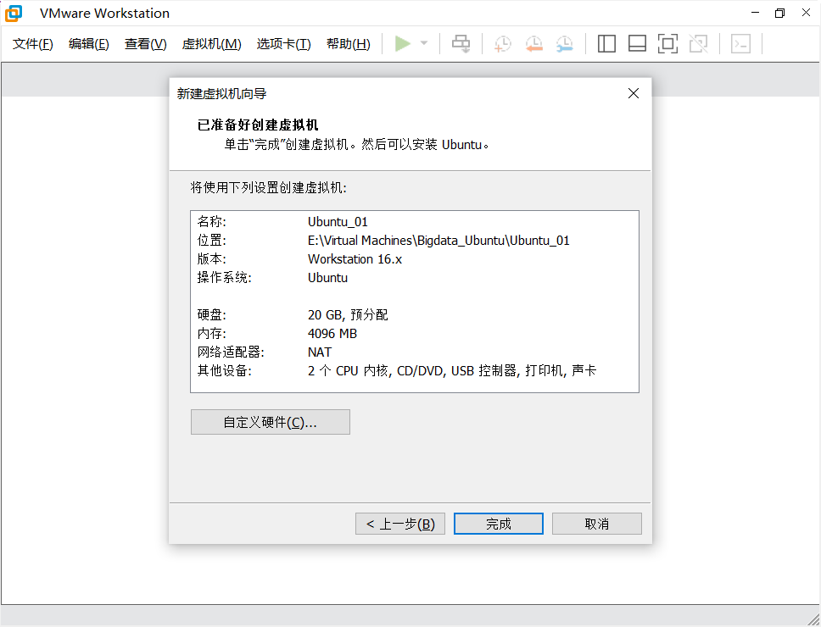Image resolution: width=821 pixels, height=627 pixels.
Task: Click the 版本: label
Action: tap(211, 259)
